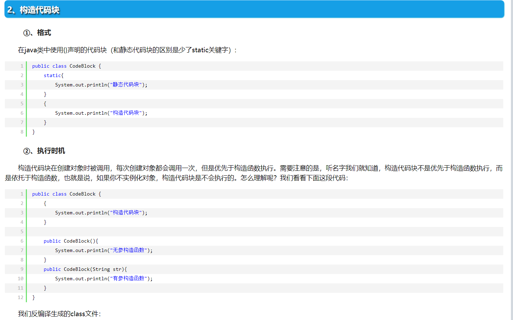Click line number 12 in second code block
This screenshot has height=320, width=513.
[x=21, y=297]
